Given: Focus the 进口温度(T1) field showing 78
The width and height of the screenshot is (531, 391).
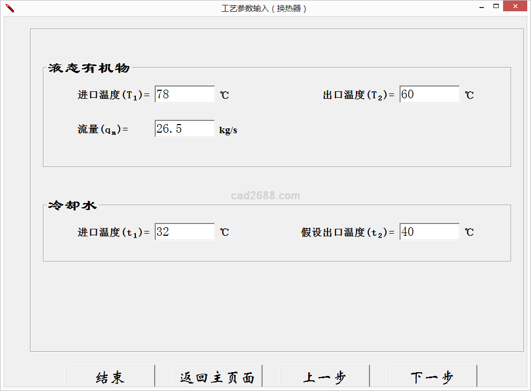Looking at the screenshot, I should pyautogui.click(x=185, y=95).
